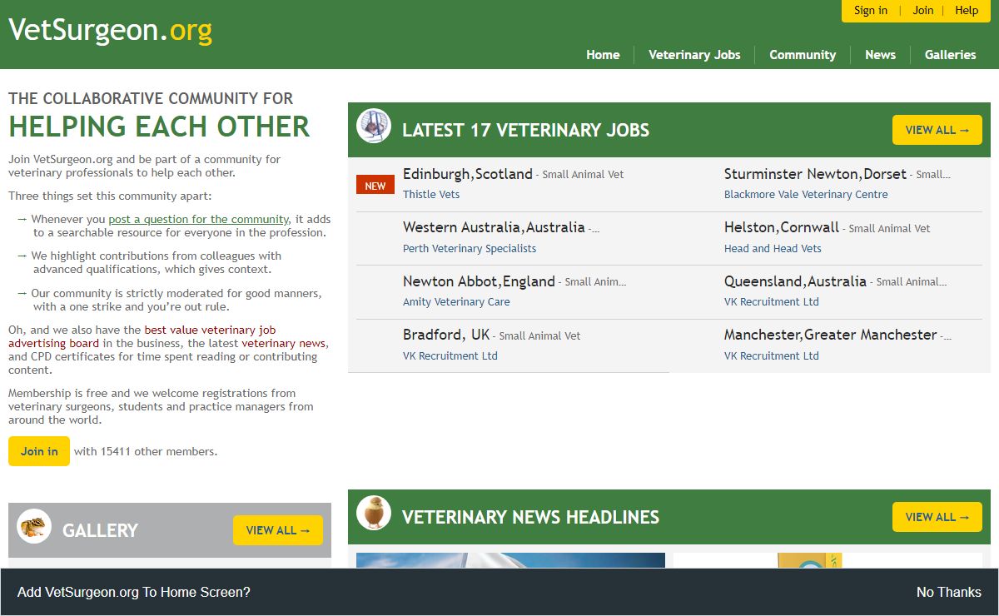Open 'post a question for the community' link
Viewport: 999px width, 616px height.
point(198,219)
